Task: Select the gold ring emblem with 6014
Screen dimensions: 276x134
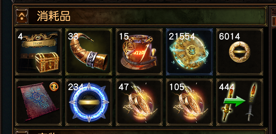Action: click(239, 52)
